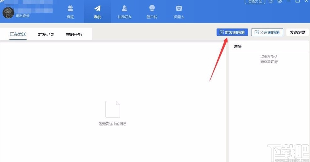
Task: Maximize the application window
Action: 297,1
